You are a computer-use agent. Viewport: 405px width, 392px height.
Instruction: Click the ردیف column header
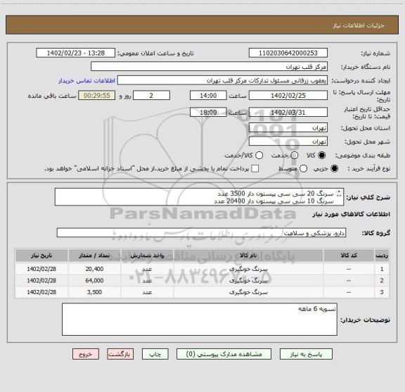pos(382,255)
